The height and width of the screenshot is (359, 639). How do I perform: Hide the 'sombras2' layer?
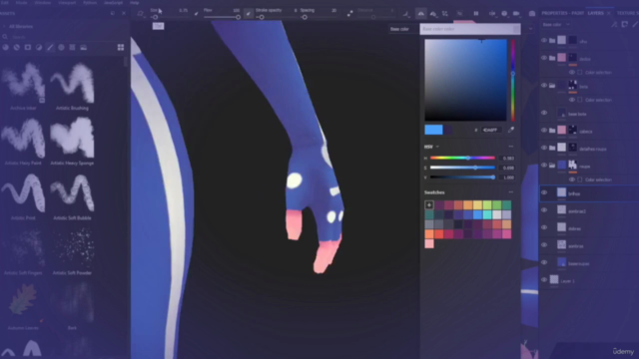(x=544, y=210)
